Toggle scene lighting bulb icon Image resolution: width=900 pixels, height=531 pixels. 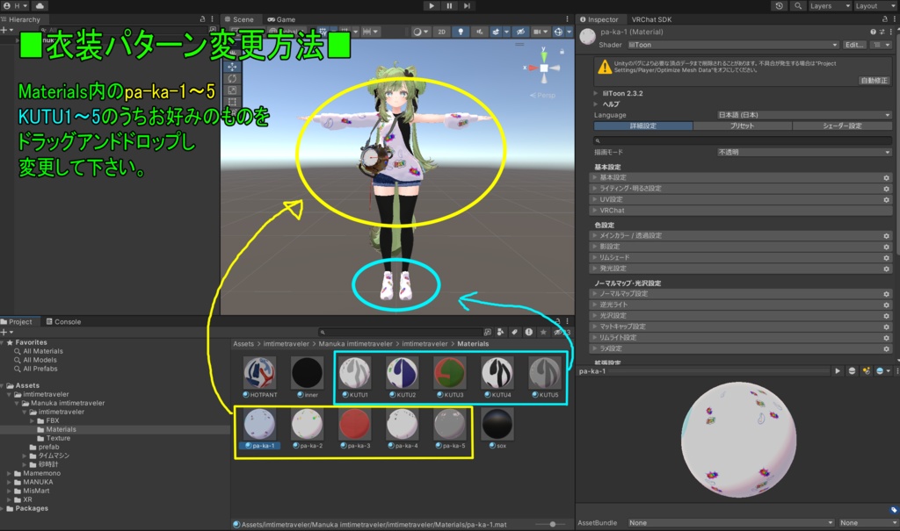[461, 32]
